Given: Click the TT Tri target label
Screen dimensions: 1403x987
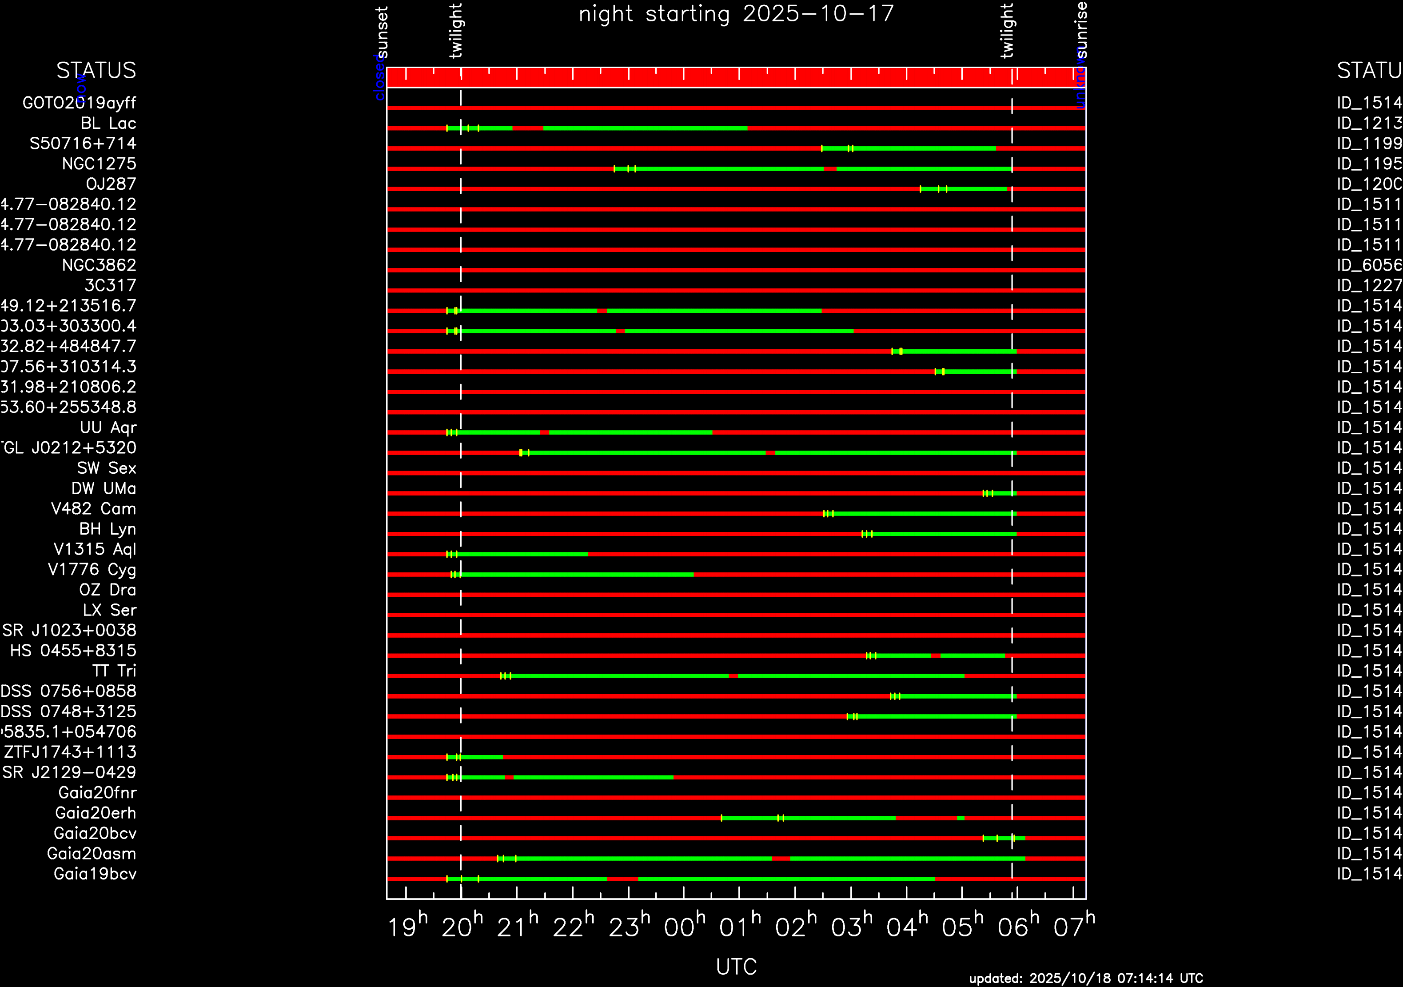Looking at the screenshot, I should (114, 671).
